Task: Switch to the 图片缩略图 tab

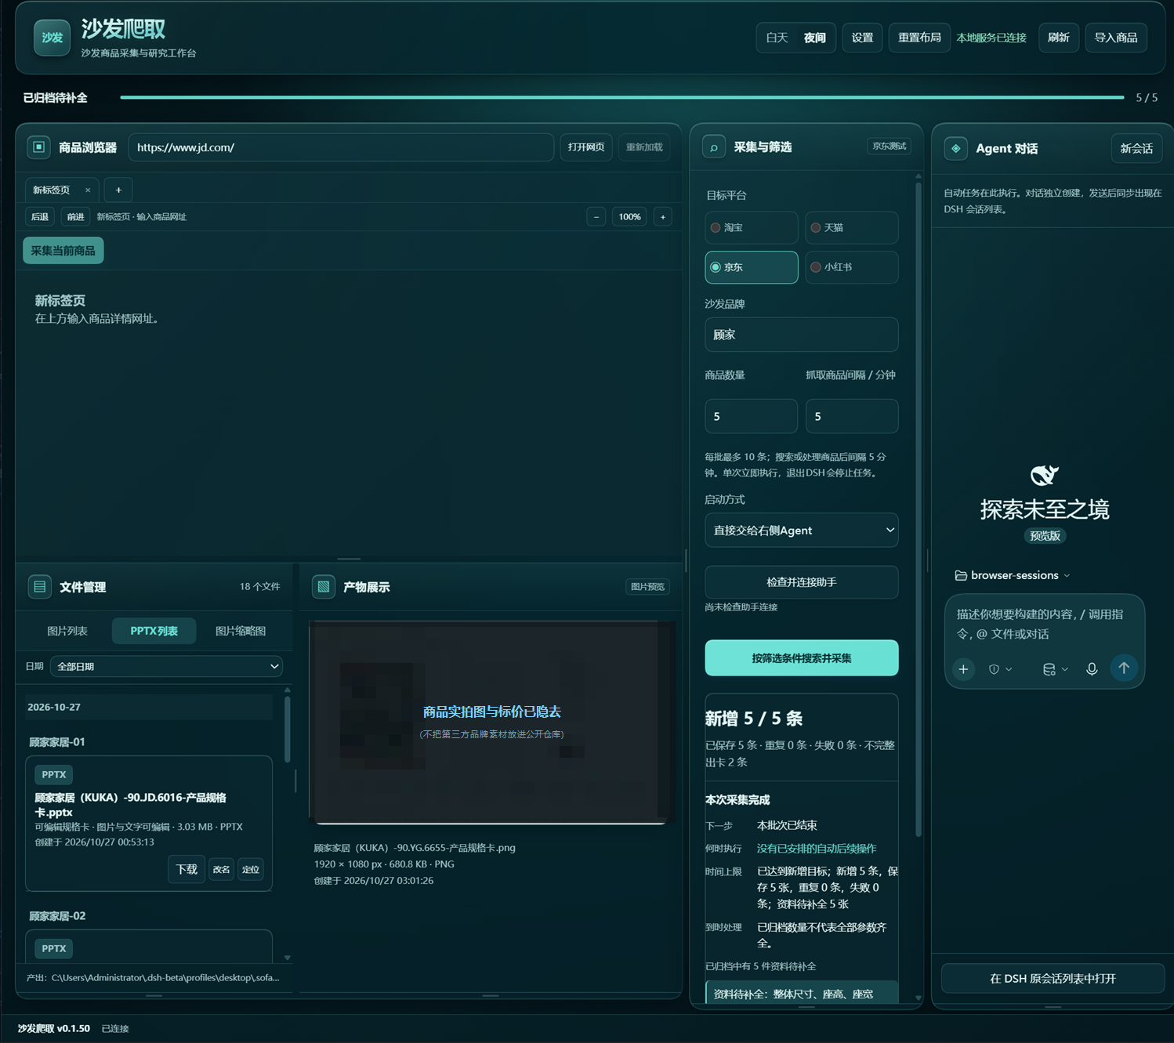Action: click(241, 631)
